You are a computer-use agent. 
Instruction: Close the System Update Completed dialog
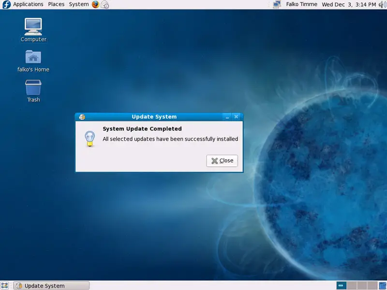click(x=222, y=161)
